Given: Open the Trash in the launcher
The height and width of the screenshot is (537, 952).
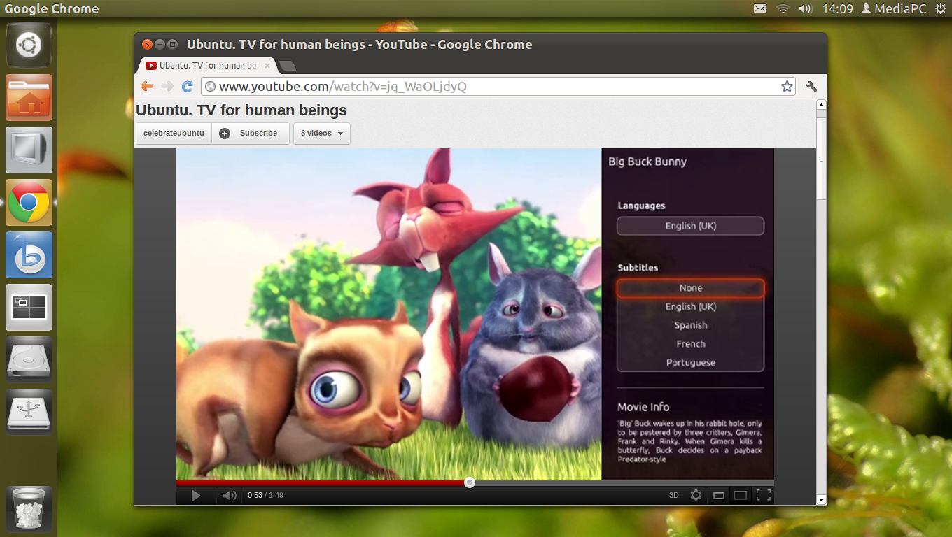Looking at the screenshot, I should tap(29, 509).
